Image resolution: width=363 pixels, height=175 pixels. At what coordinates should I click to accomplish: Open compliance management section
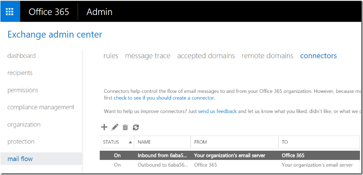click(x=41, y=107)
